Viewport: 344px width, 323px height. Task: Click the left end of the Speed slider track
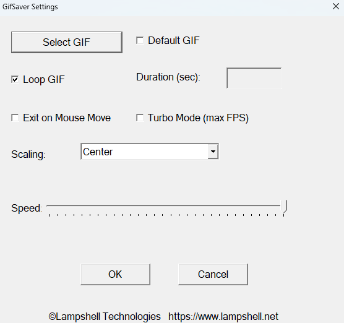coord(48,206)
